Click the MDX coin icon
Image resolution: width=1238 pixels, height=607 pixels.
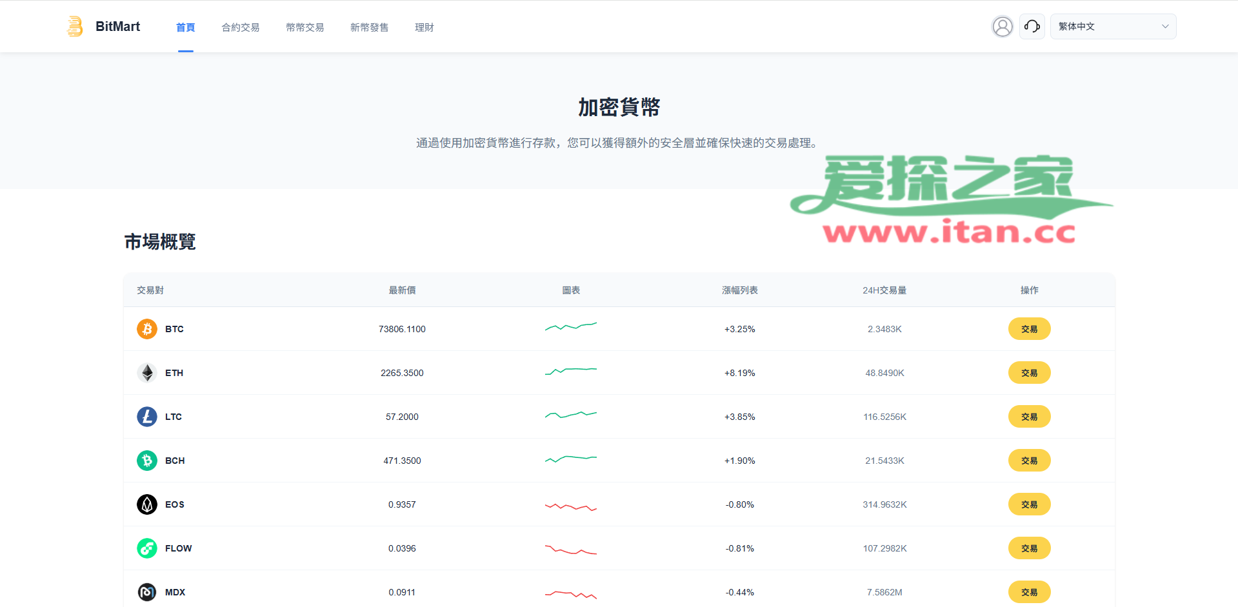[x=147, y=592]
